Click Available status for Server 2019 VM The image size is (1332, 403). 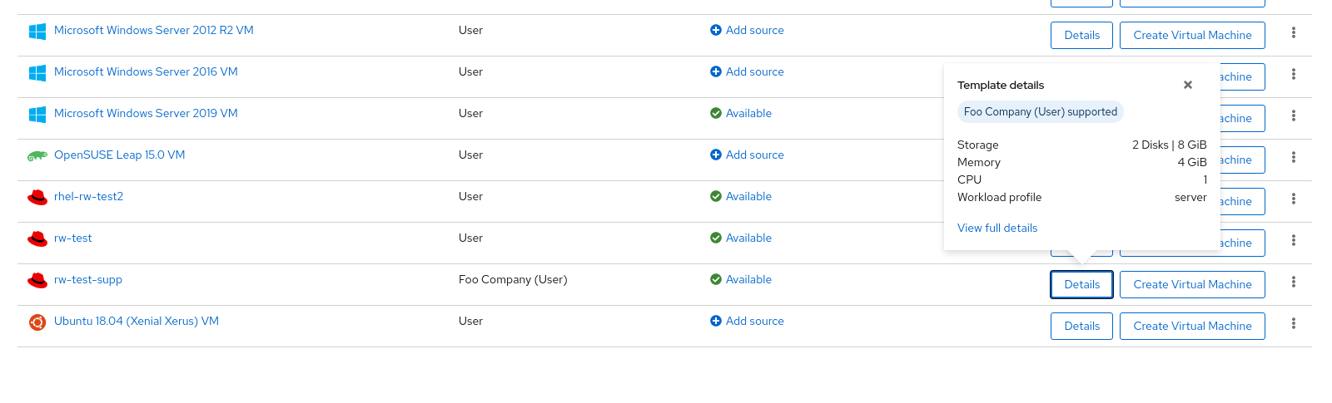pos(748,113)
